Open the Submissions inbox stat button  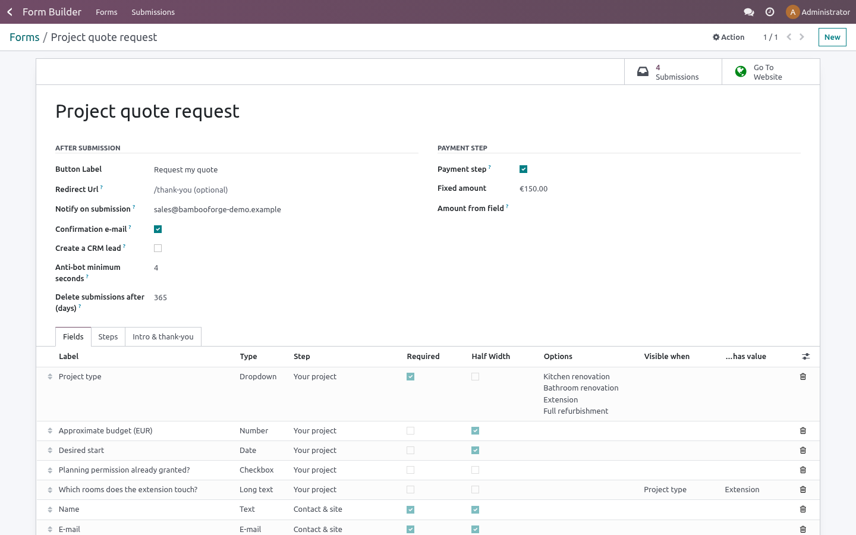pyautogui.click(x=673, y=72)
